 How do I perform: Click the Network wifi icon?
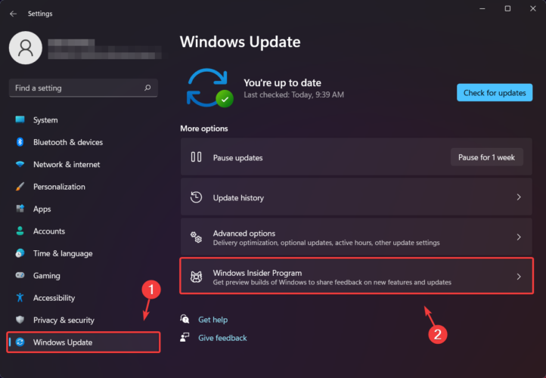point(20,164)
